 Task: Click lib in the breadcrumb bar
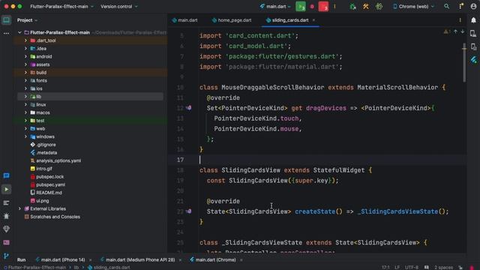pyautogui.click(x=76, y=267)
